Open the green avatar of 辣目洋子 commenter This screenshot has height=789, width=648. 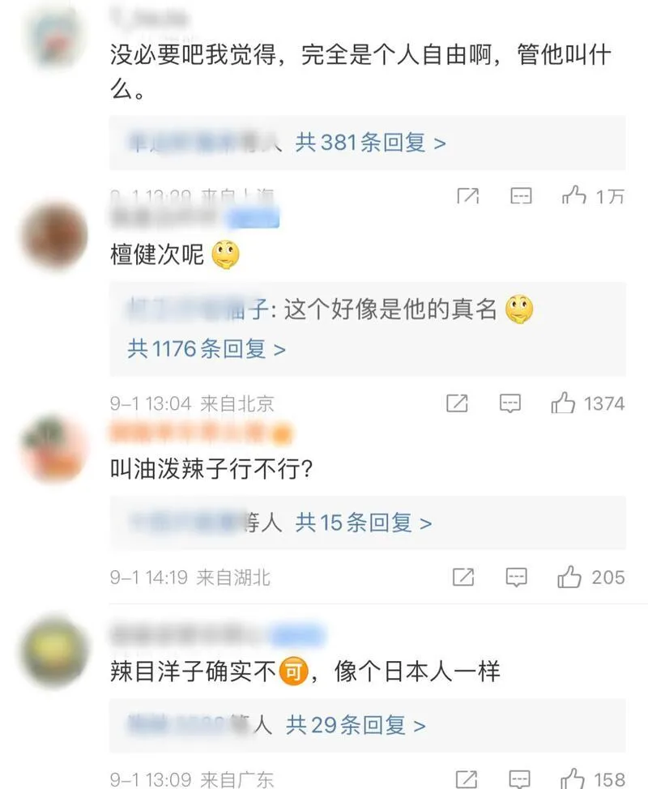click(x=54, y=652)
